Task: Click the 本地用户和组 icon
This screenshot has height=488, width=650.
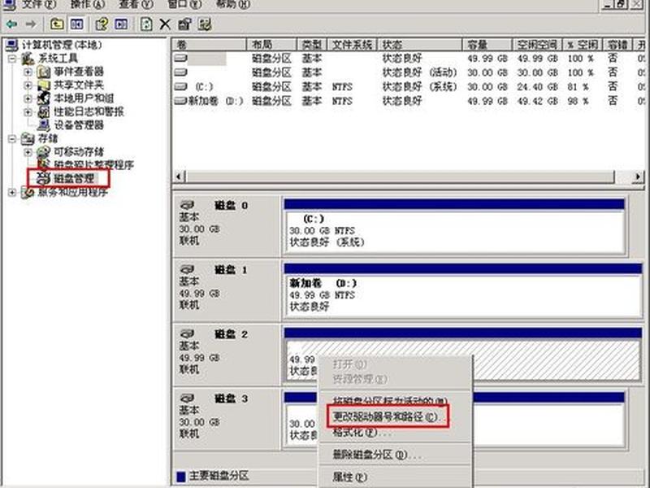Action: pos(44,98)
